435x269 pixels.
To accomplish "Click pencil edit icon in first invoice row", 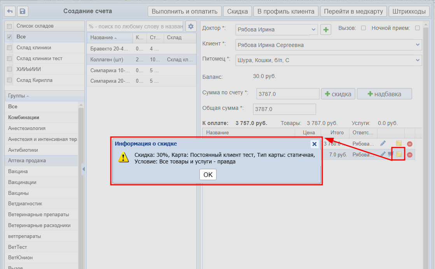I will (x=383, y=144).
